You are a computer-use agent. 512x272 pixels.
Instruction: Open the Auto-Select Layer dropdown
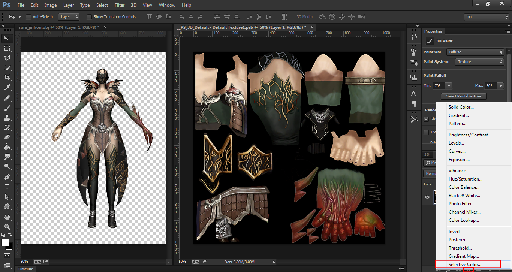[69, 17]
